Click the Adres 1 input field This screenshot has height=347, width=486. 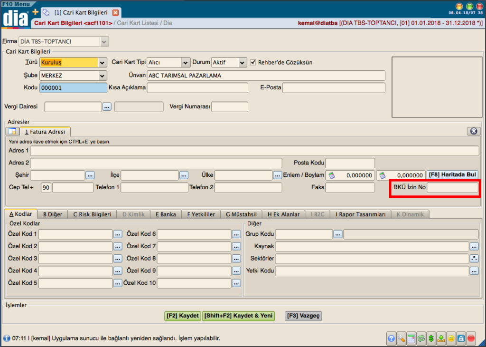[254, 151]
